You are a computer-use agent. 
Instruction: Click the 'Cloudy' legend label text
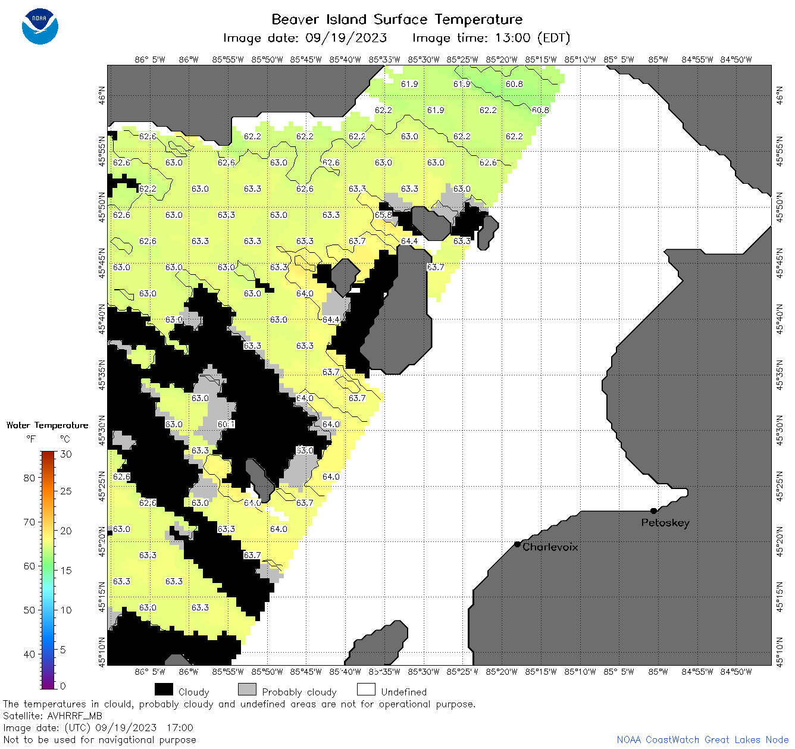(194, 692)
